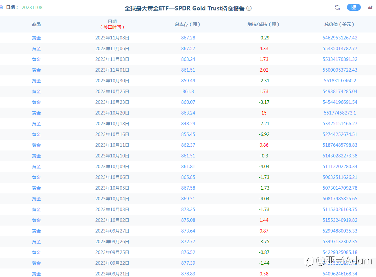Select inventory value 875.08
Screen dimensions: 376x277
188,220
